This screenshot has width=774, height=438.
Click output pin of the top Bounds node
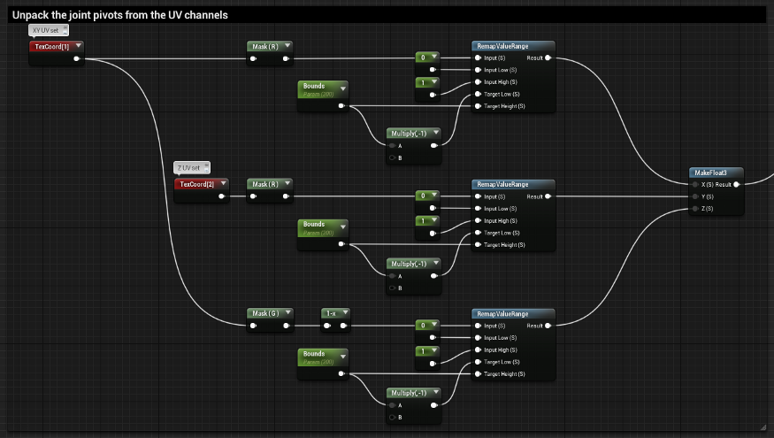[341, 106]
